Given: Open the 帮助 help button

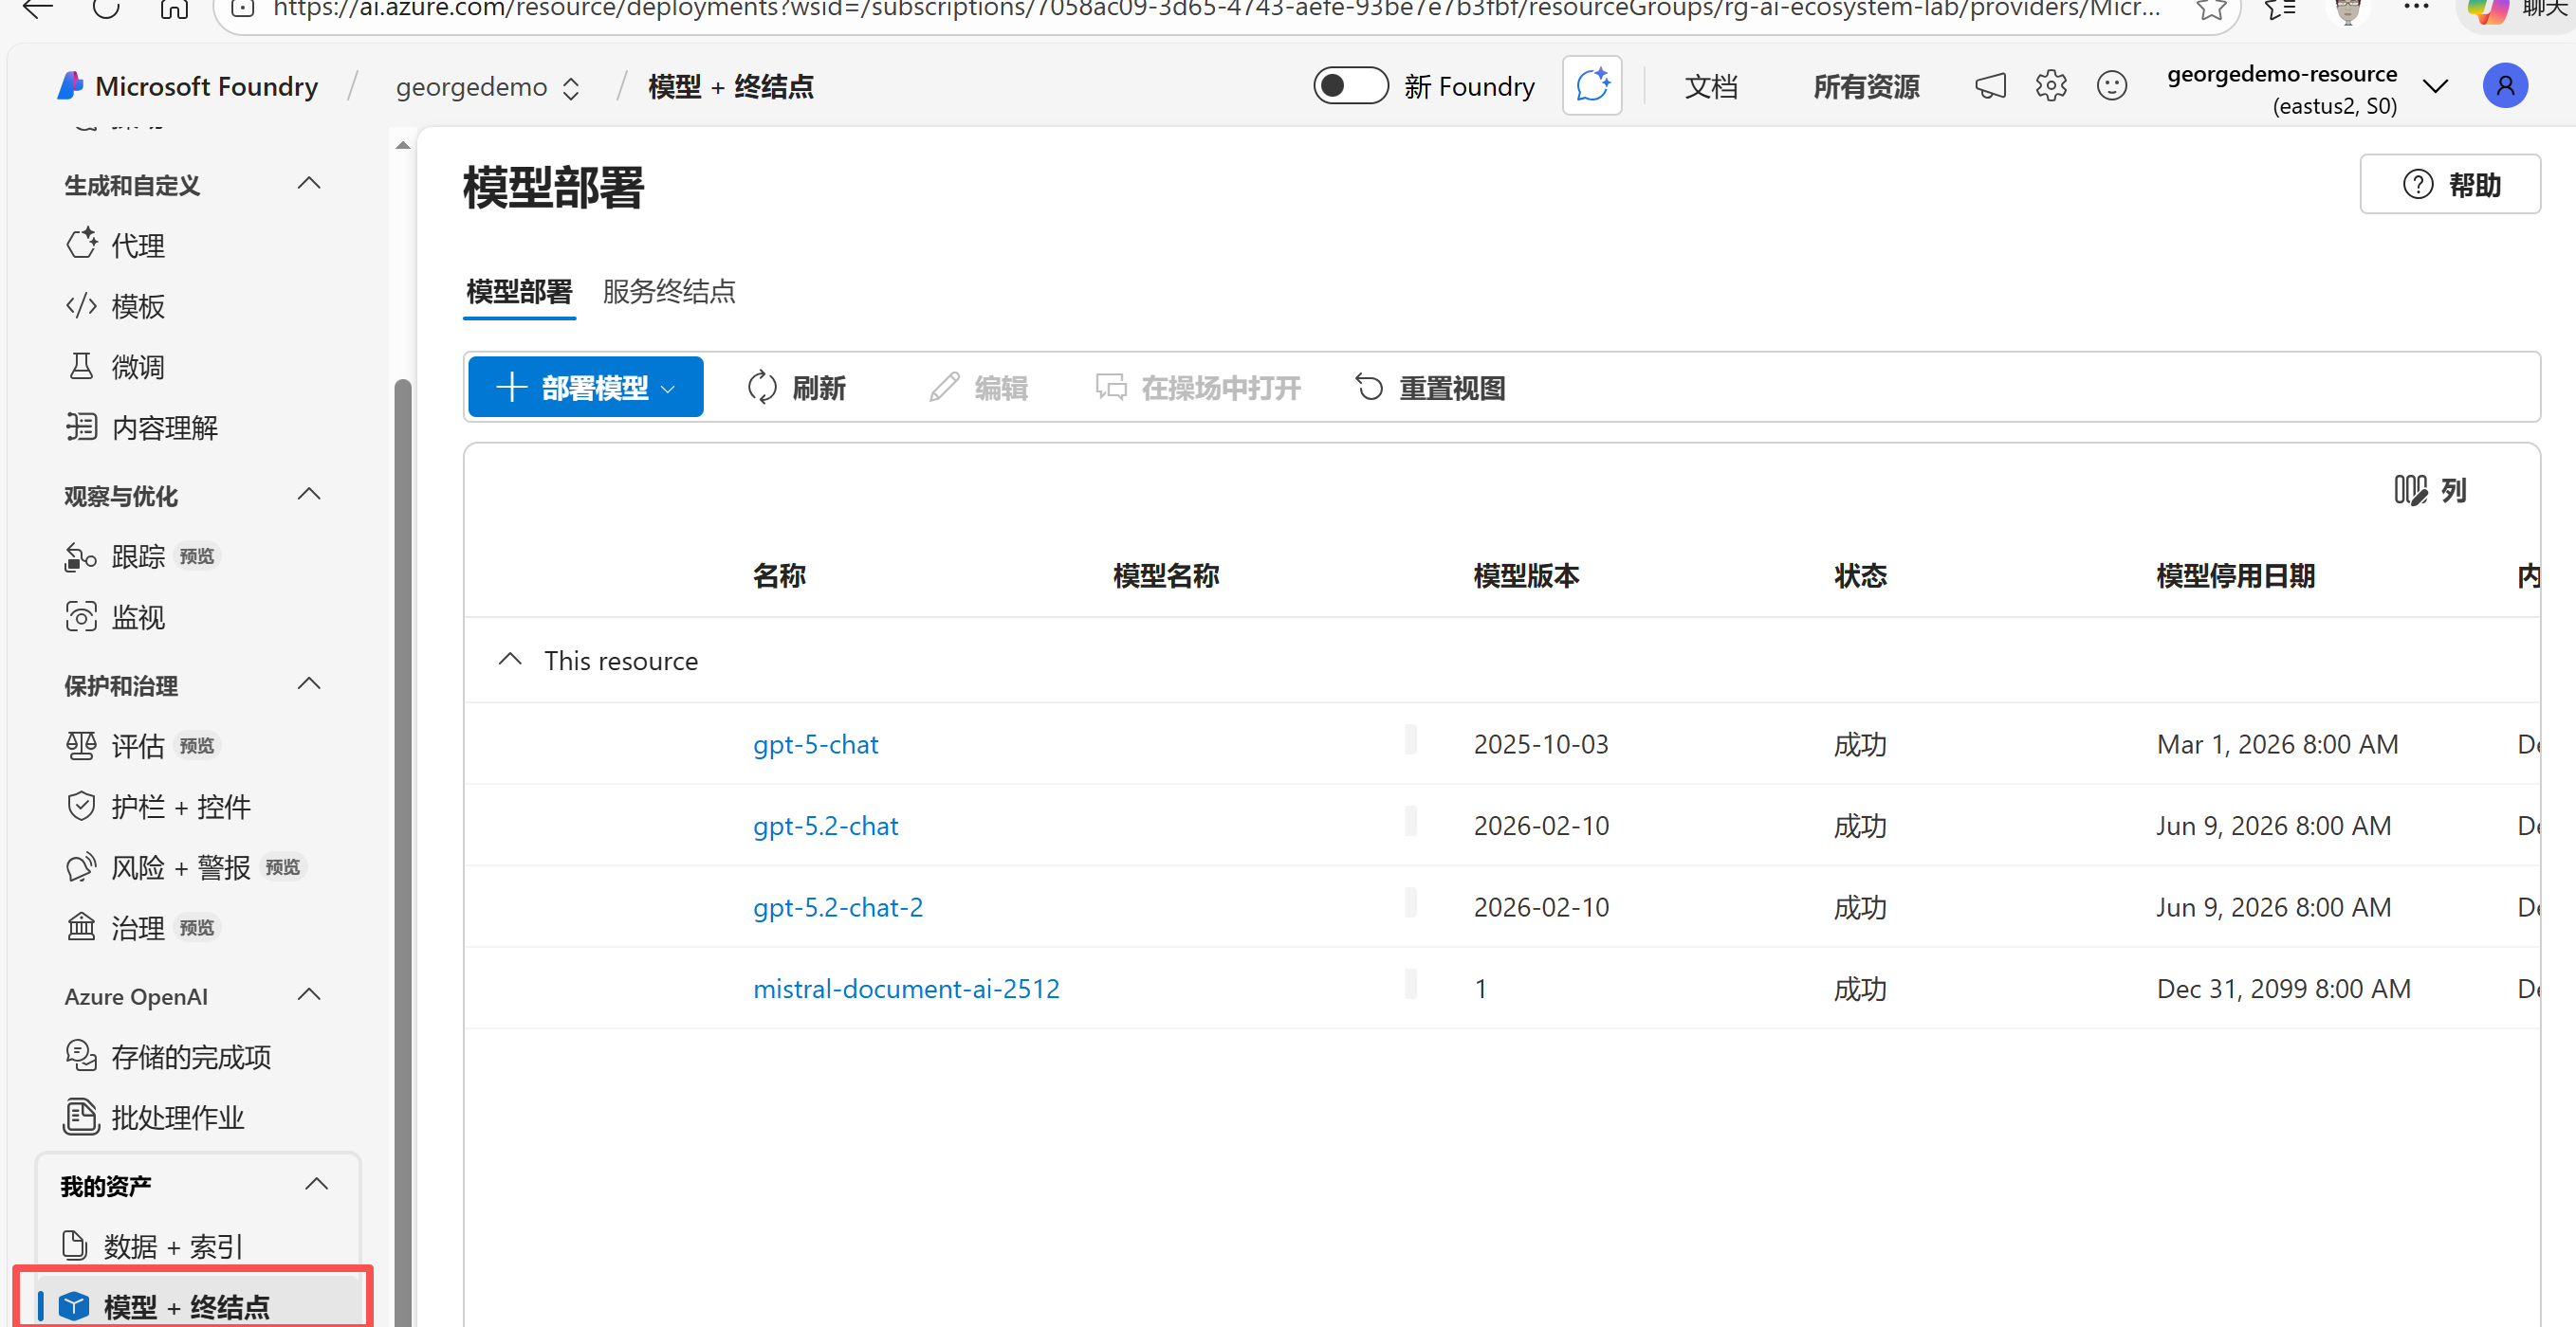Looking at the screenshot, I should 2449,185.
